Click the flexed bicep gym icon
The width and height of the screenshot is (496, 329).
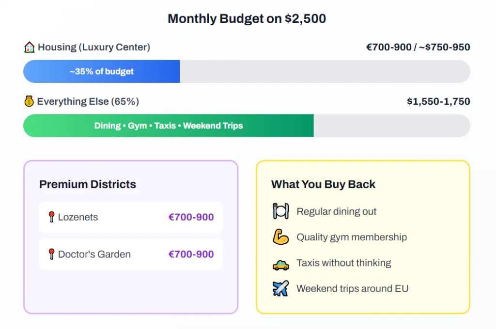[280, 237]
